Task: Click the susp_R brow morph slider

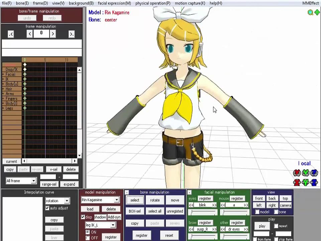Action: [203, 237]
